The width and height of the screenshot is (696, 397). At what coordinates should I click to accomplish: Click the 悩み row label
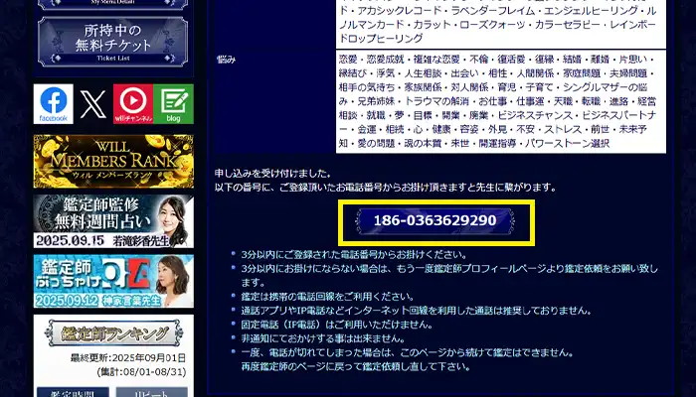tap(228, 60)
